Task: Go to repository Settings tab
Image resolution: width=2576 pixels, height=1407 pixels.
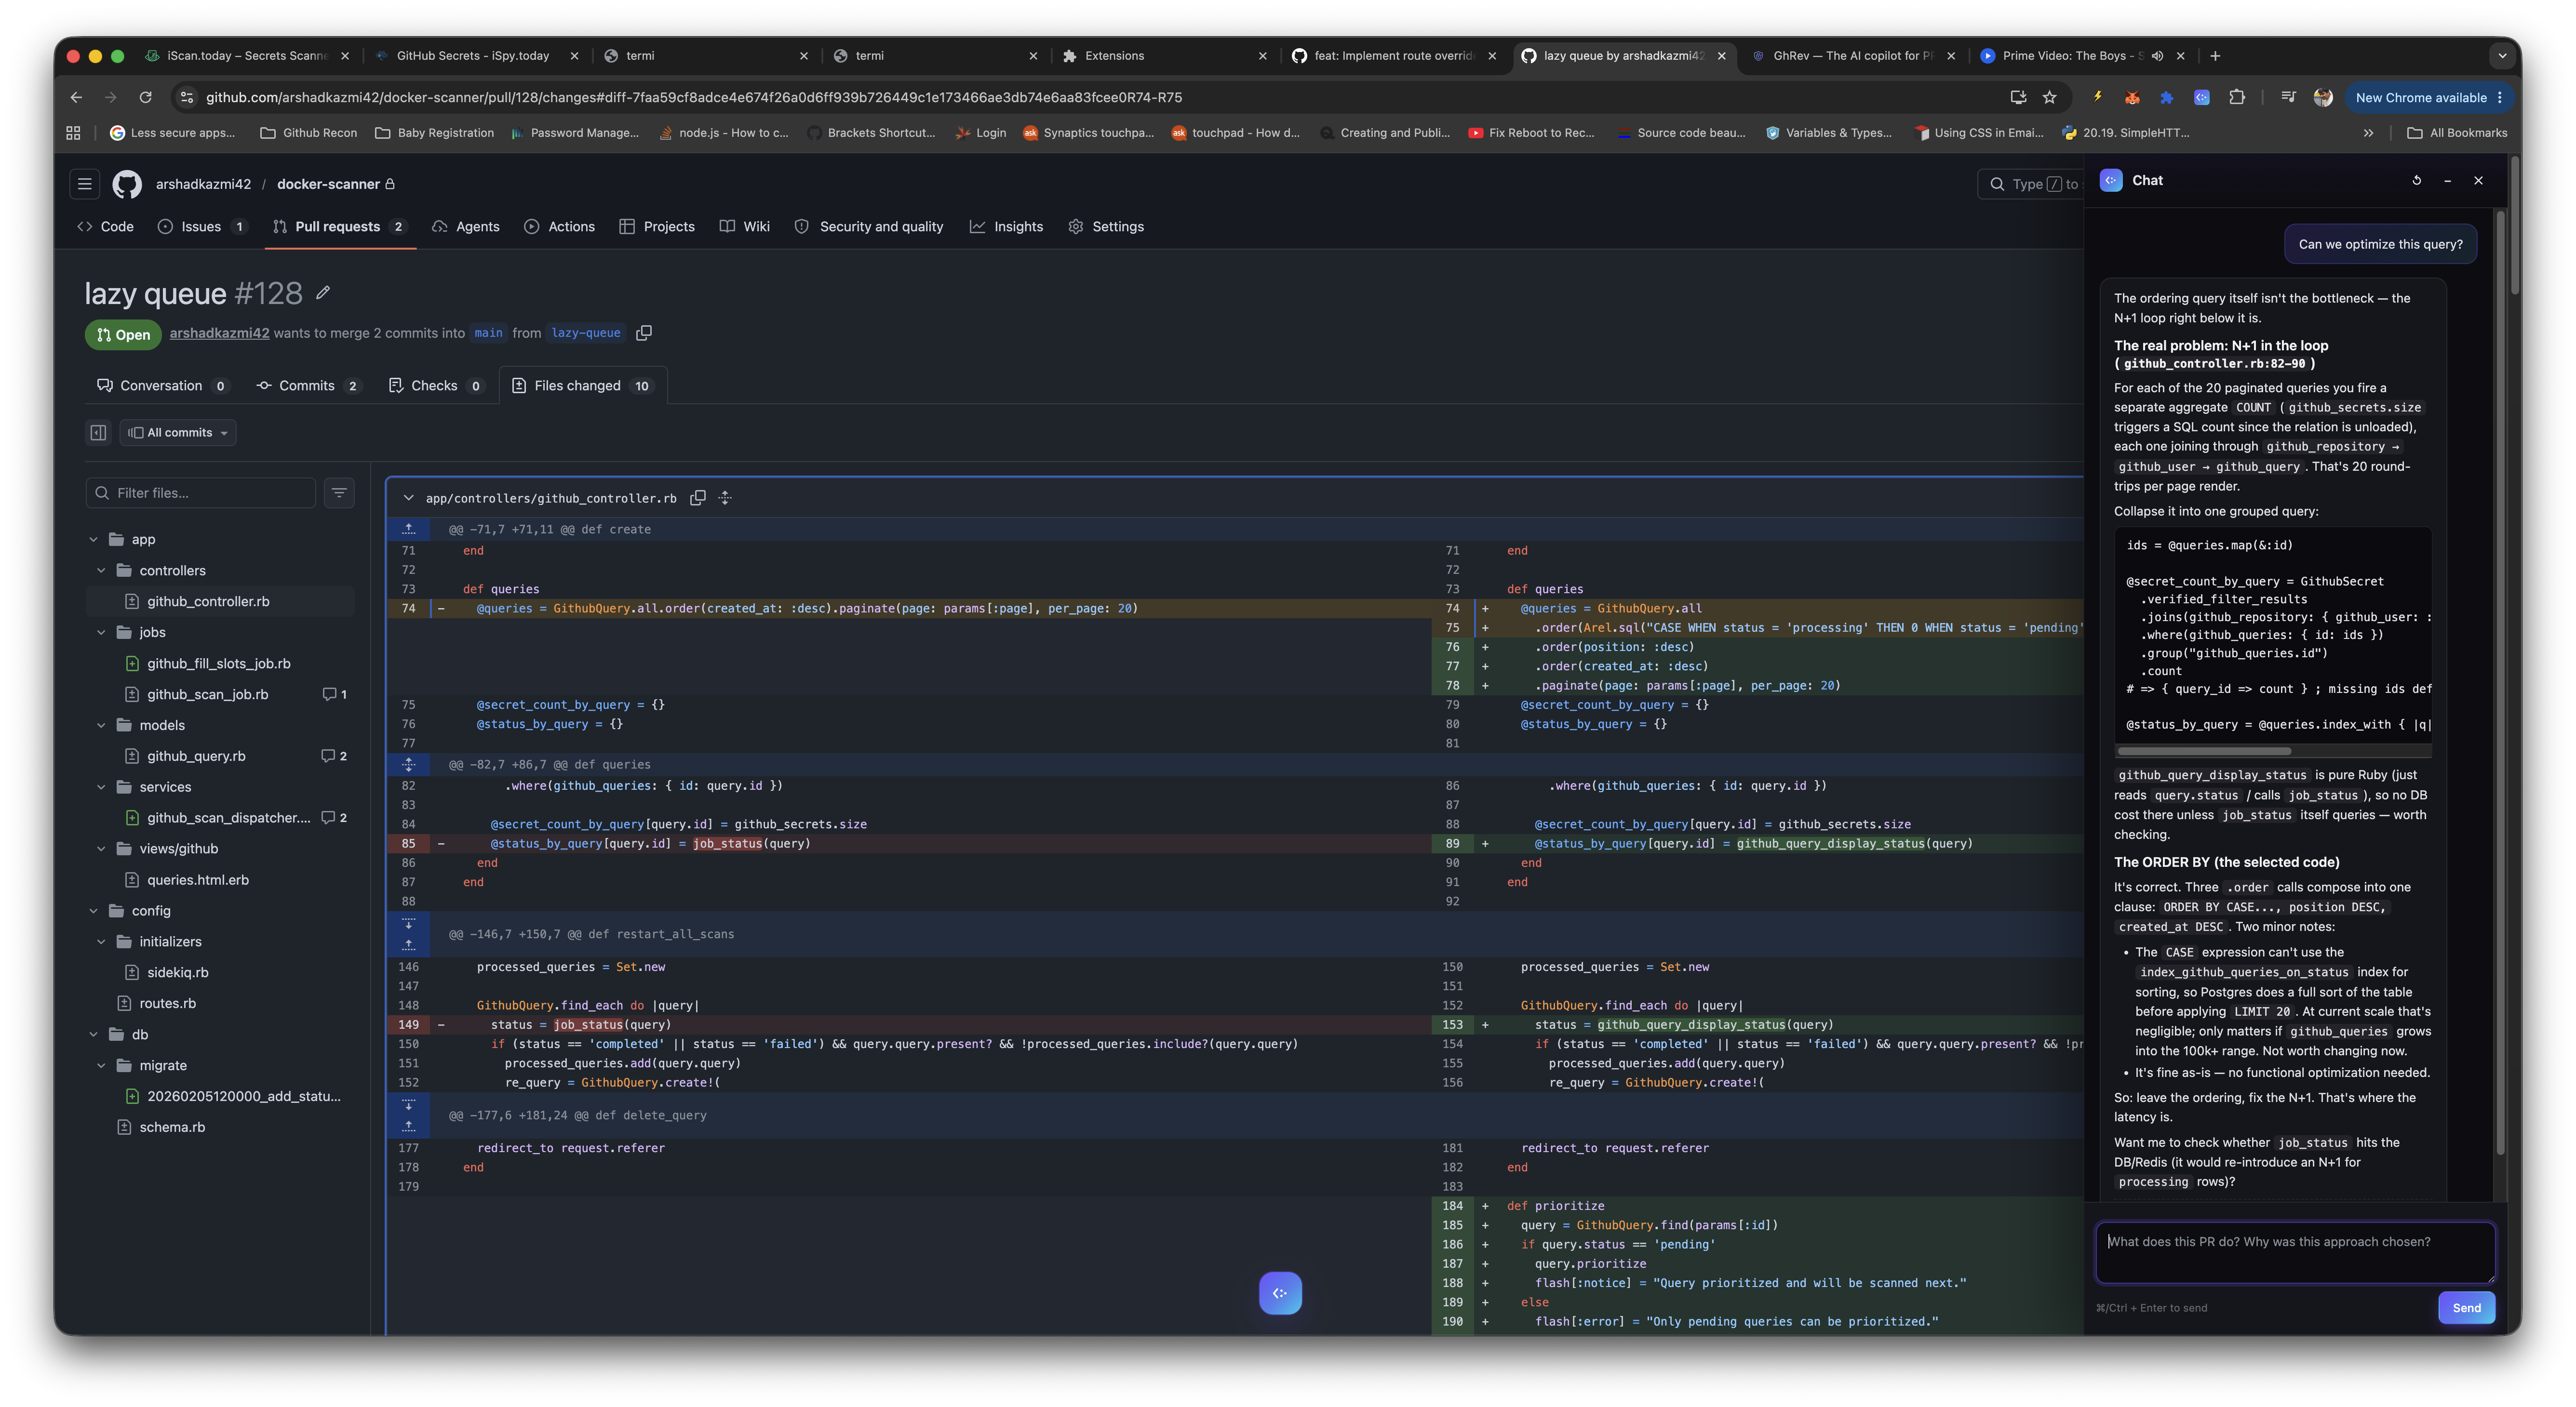Action: click(x=1105, y=227)
